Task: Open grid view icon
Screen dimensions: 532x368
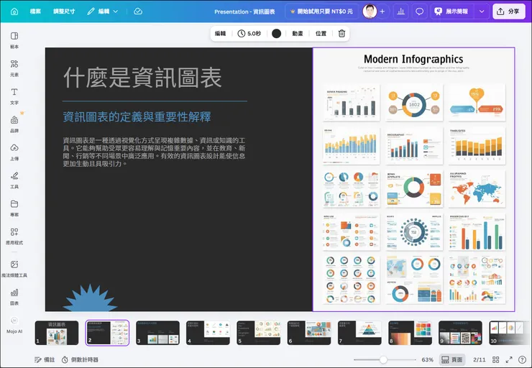Action: pos(496,359)
